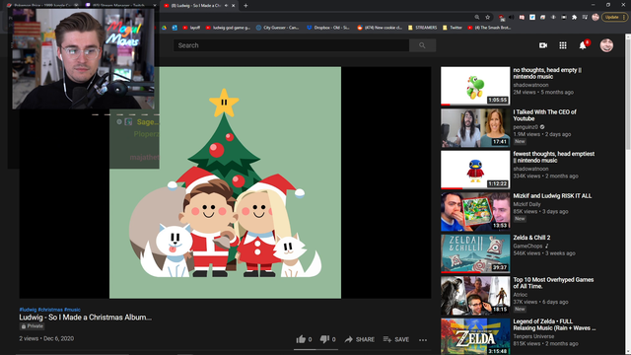Viewport: 631px width, 355px height.
Task: Open the three-dot more actions menu
Action: pos(423,339)
